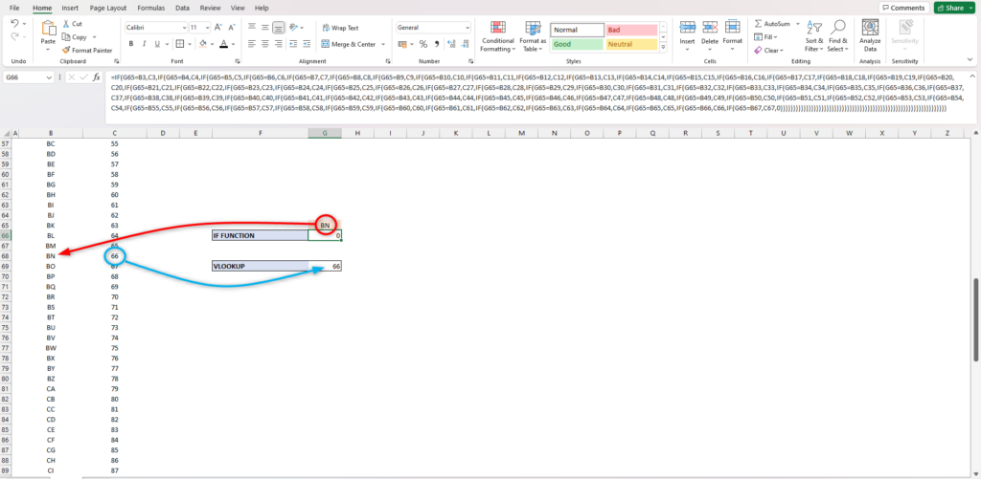This screenshot has width=981, height=479.
Task: Select column header K
Action: tap(456, 133)
